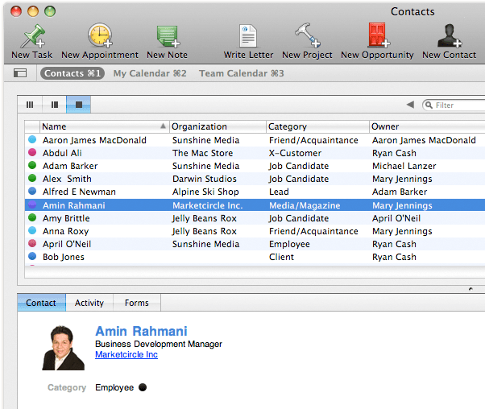
Task: Switch to the My Calendar tab
Action: click(150, 73)
